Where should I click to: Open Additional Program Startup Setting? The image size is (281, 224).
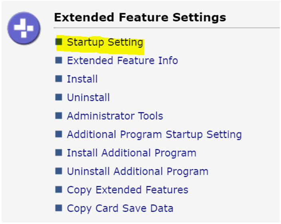[154, 134]
